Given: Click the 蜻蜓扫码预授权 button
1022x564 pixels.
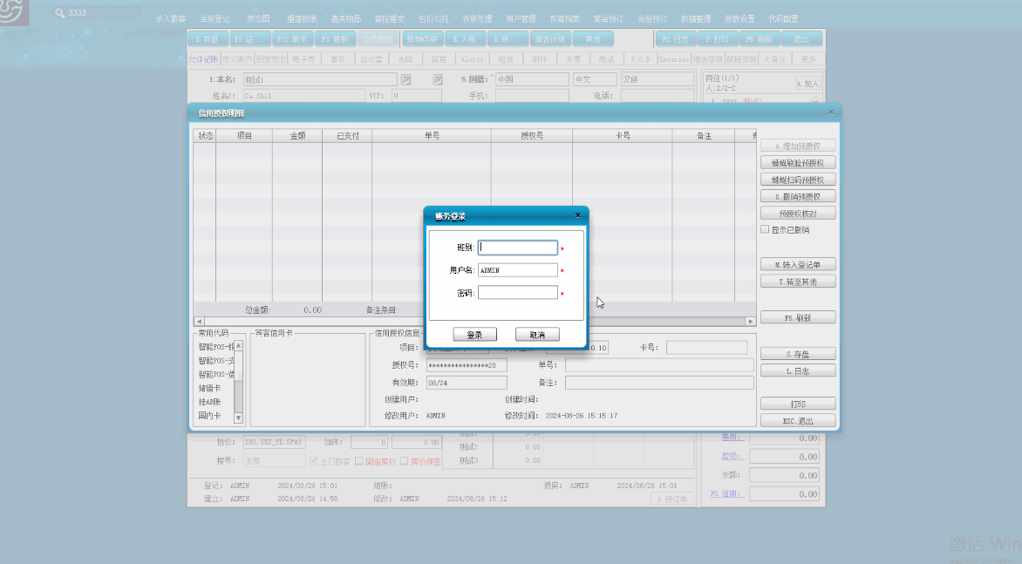Looking at the screenshot, I should (798, 180).
